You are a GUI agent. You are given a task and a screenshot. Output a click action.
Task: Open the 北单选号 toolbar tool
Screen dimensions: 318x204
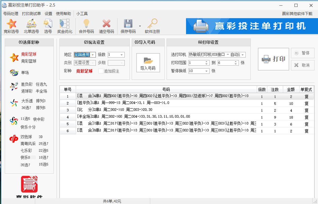(x=31, y=26)
